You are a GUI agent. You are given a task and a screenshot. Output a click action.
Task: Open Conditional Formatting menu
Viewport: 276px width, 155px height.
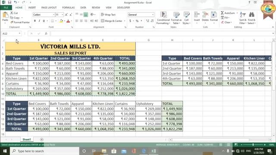point(163,18)
